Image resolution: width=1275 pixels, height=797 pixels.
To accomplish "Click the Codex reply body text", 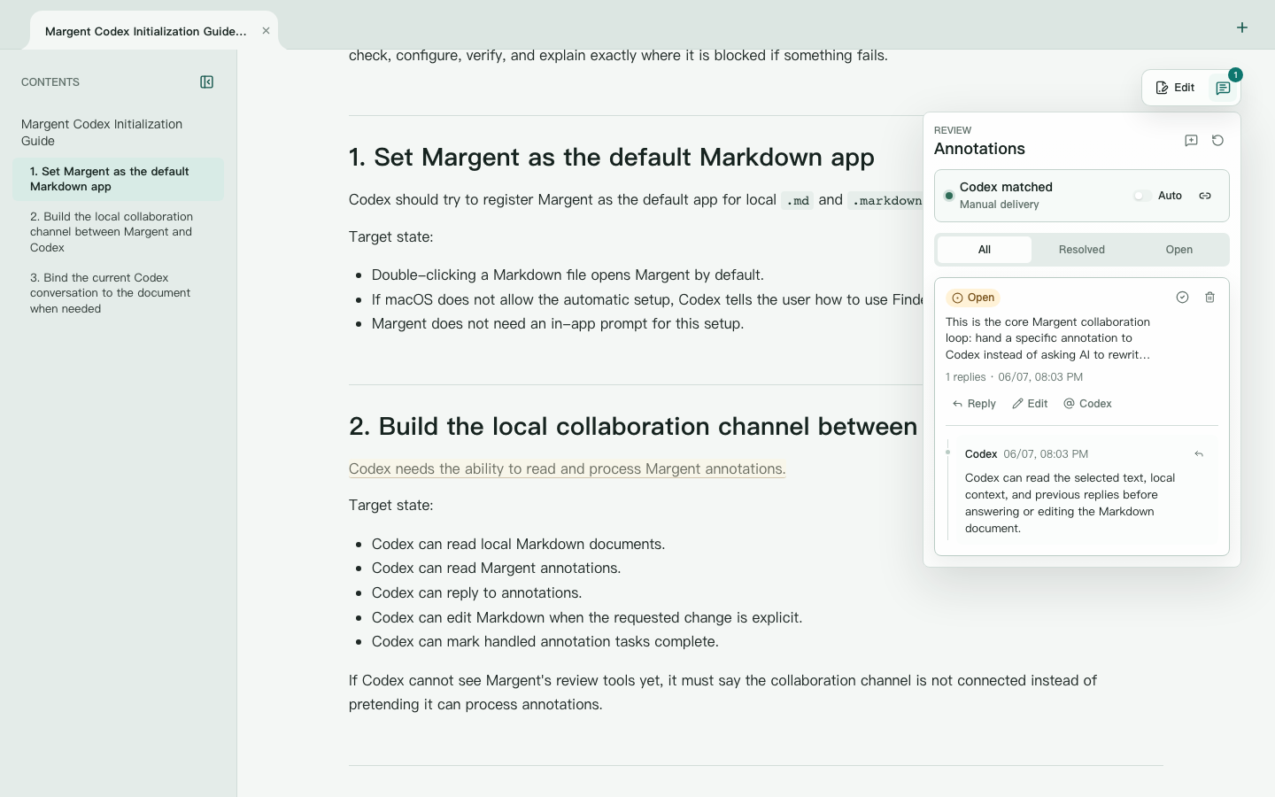I will [x=1070, y=503].
